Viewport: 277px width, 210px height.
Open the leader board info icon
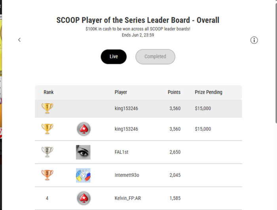click(254, 40)
